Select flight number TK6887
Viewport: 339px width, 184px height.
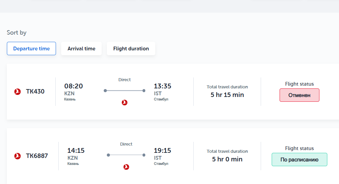(37, 156)
